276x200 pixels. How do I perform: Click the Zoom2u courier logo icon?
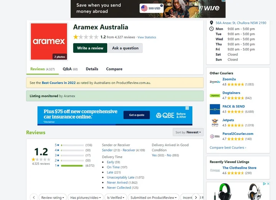pos(215,82)
